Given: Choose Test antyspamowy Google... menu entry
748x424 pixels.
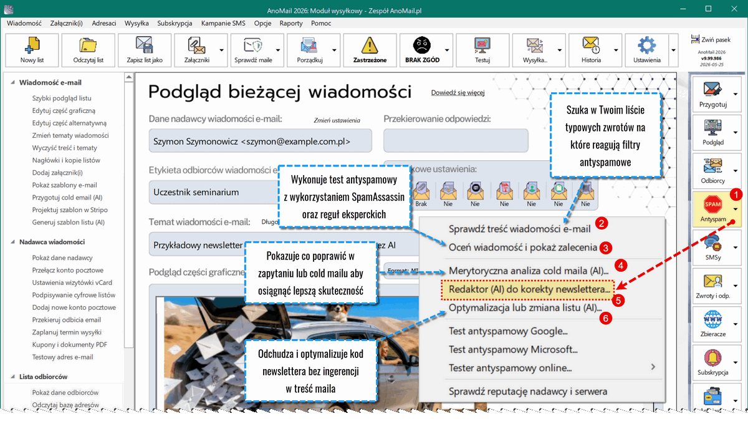Looking at the screenshot, I should point(508,332).
